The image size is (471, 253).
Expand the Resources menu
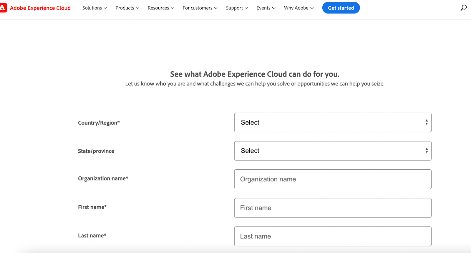click(x=161, y=8)
